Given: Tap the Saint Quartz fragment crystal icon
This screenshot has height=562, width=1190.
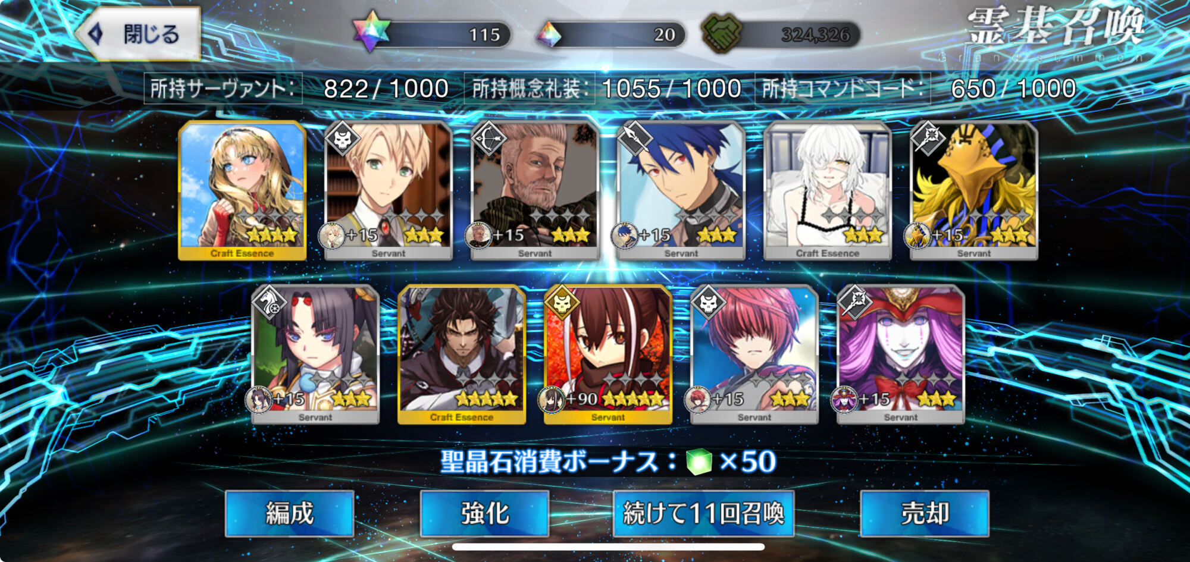Looking at the screenshot, I should pyautogui.click(x=549, y=34).
